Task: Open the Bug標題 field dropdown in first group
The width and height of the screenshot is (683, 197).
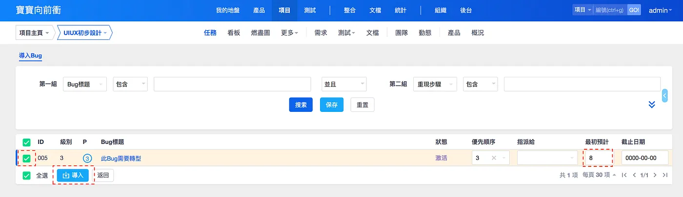Action: tap(85, 84)
